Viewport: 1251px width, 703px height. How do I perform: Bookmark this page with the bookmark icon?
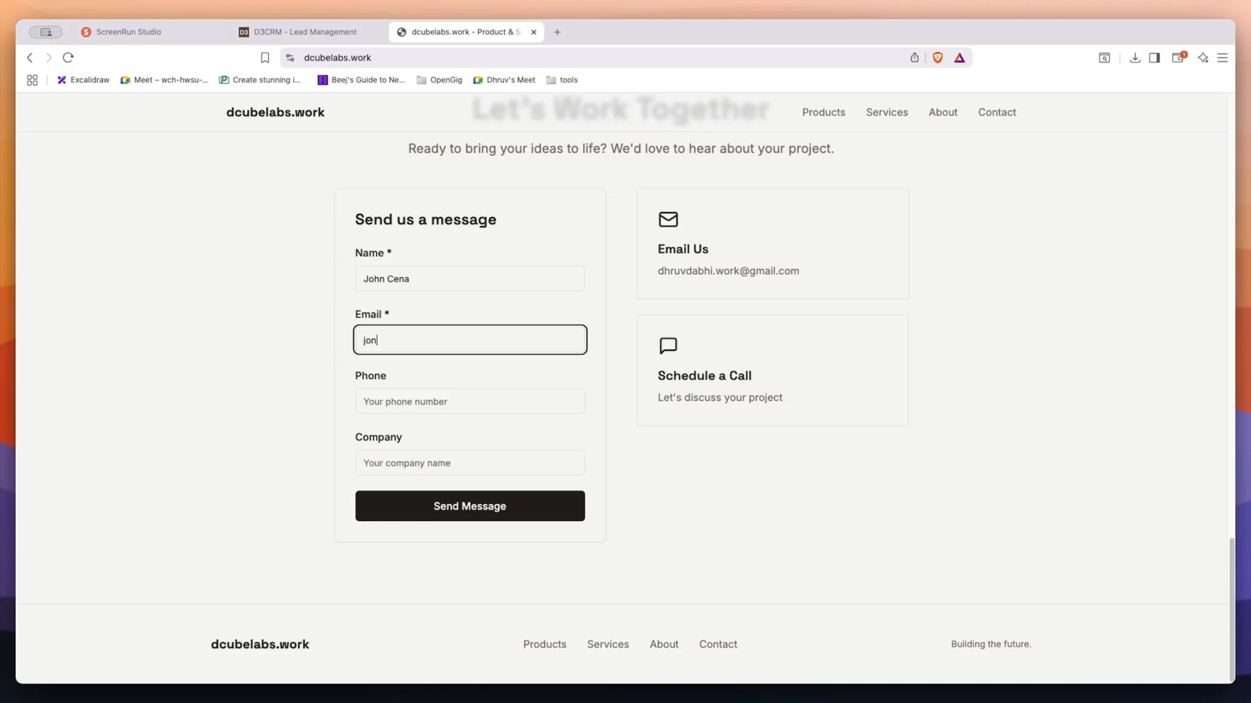click(x=264, y=57)
